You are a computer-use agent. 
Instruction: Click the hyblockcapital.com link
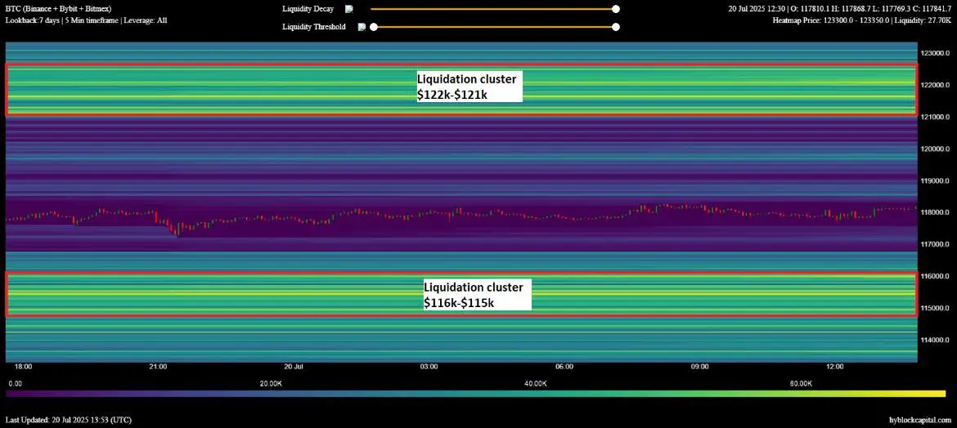click(919, 420)
